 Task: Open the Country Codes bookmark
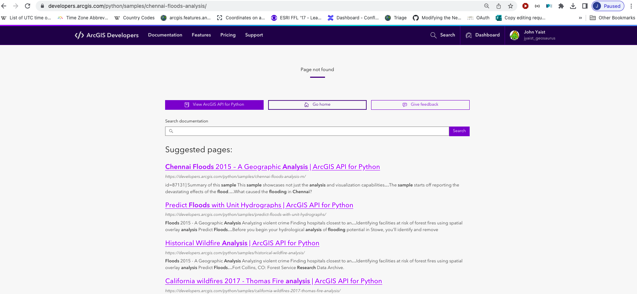[x=134, y=18]
